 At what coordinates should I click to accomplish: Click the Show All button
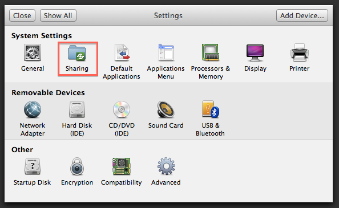click(58, 15)
